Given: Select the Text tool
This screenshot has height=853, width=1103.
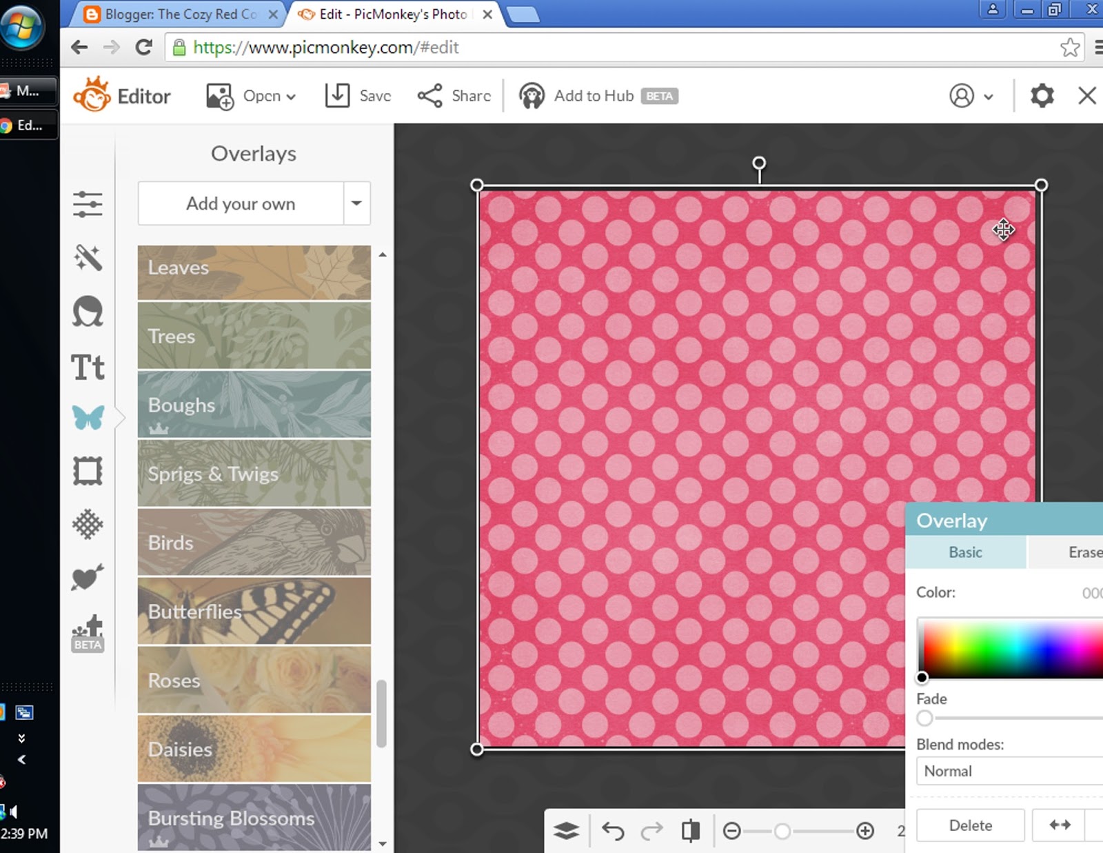Looking at the screenshot, I should pyautogui.click(x=88, y=368).
